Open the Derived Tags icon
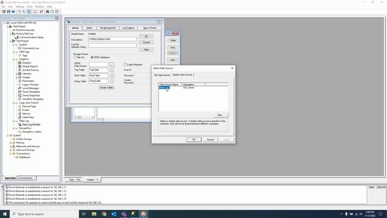The width and height of the screenshot is (387, 218). [x=20, y=107]
